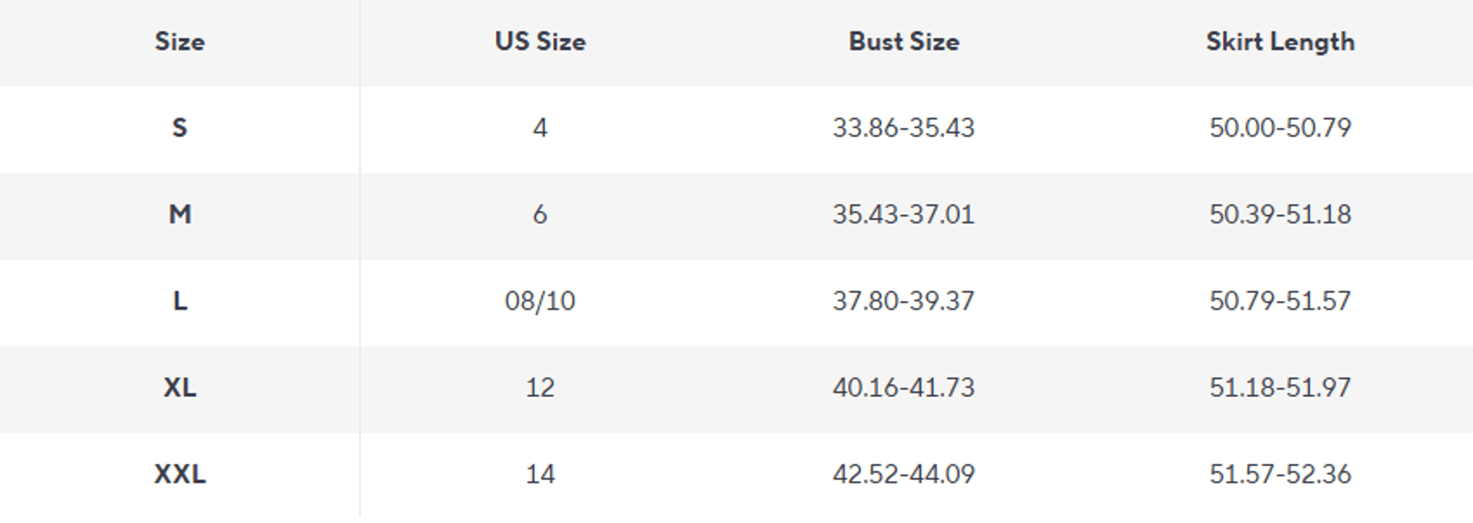This screenshot has width=1473, height=523.
Task: Click bust size 42.52-44.09 cell
Action: 904,474
